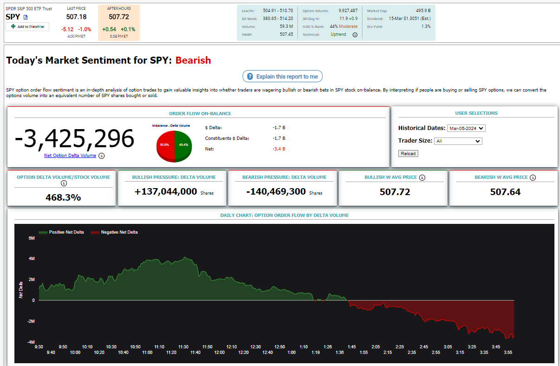This screenshot has width=560, height=366.
Task: Expand the Trader Size dropdown
Action: click(x=458, y=141)
